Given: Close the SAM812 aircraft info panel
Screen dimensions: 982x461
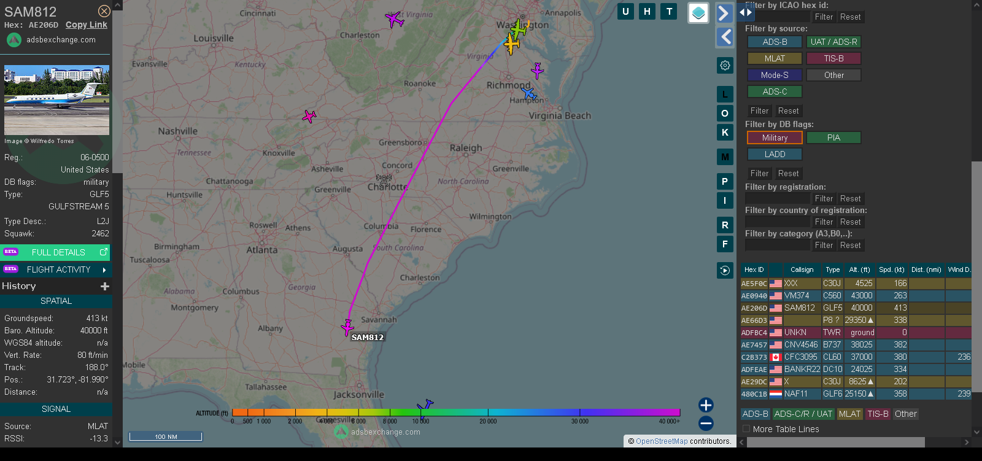Looking at the screenshot, I should [x=104, y=11].
